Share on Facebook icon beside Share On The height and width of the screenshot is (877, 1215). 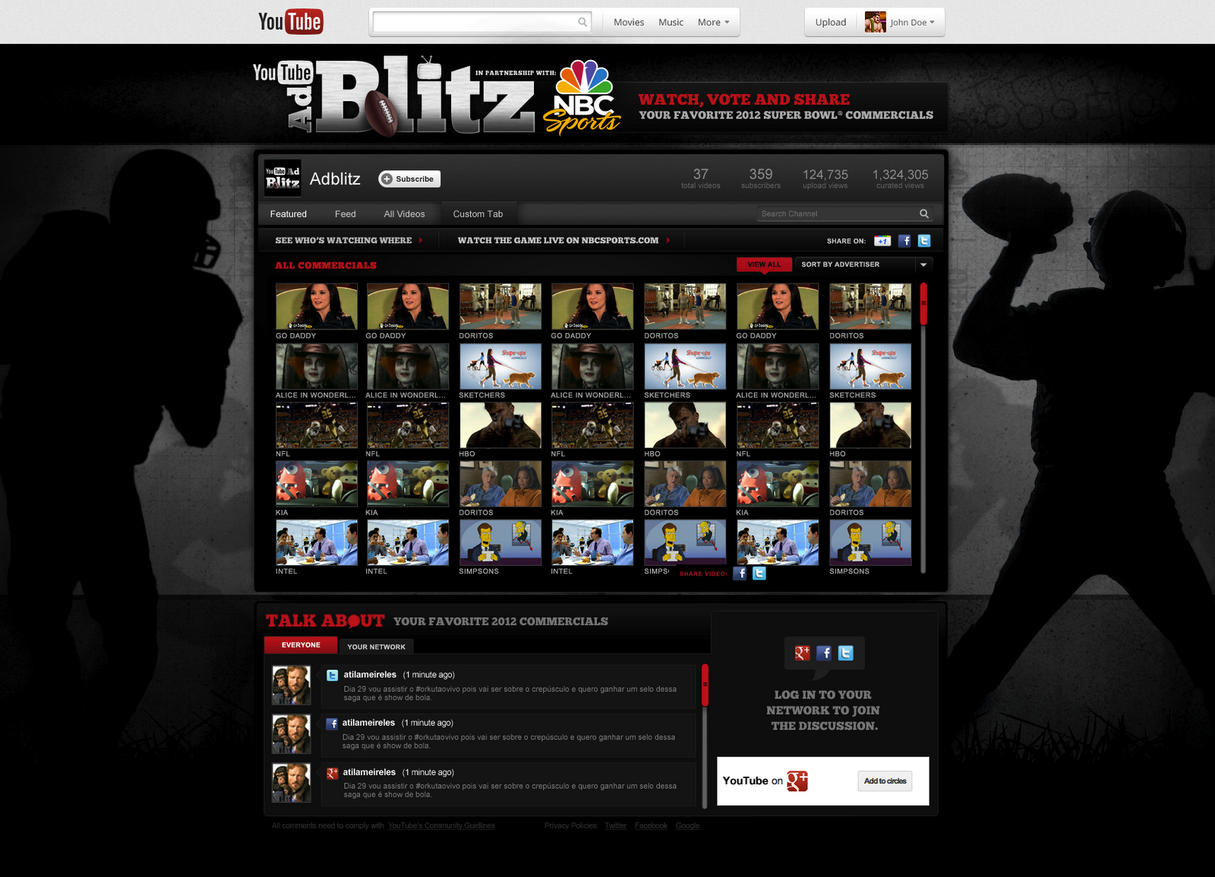(904, 241)
